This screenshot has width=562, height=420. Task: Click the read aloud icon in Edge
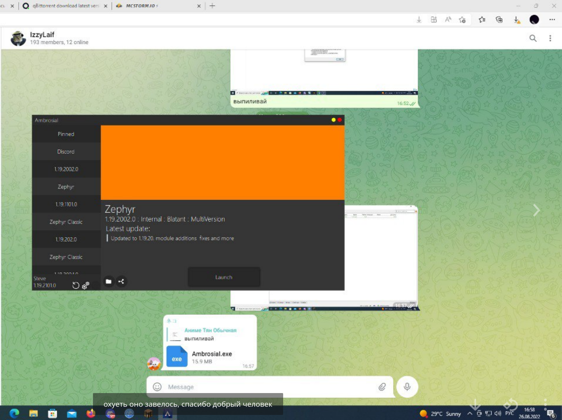(x=448, y=20)
